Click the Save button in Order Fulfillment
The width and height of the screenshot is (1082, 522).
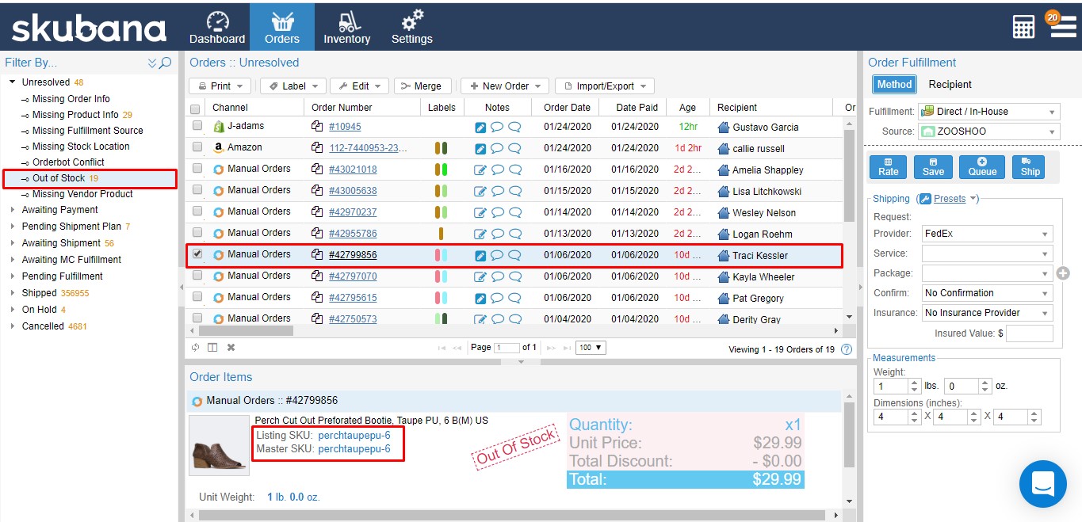point(933,166)
